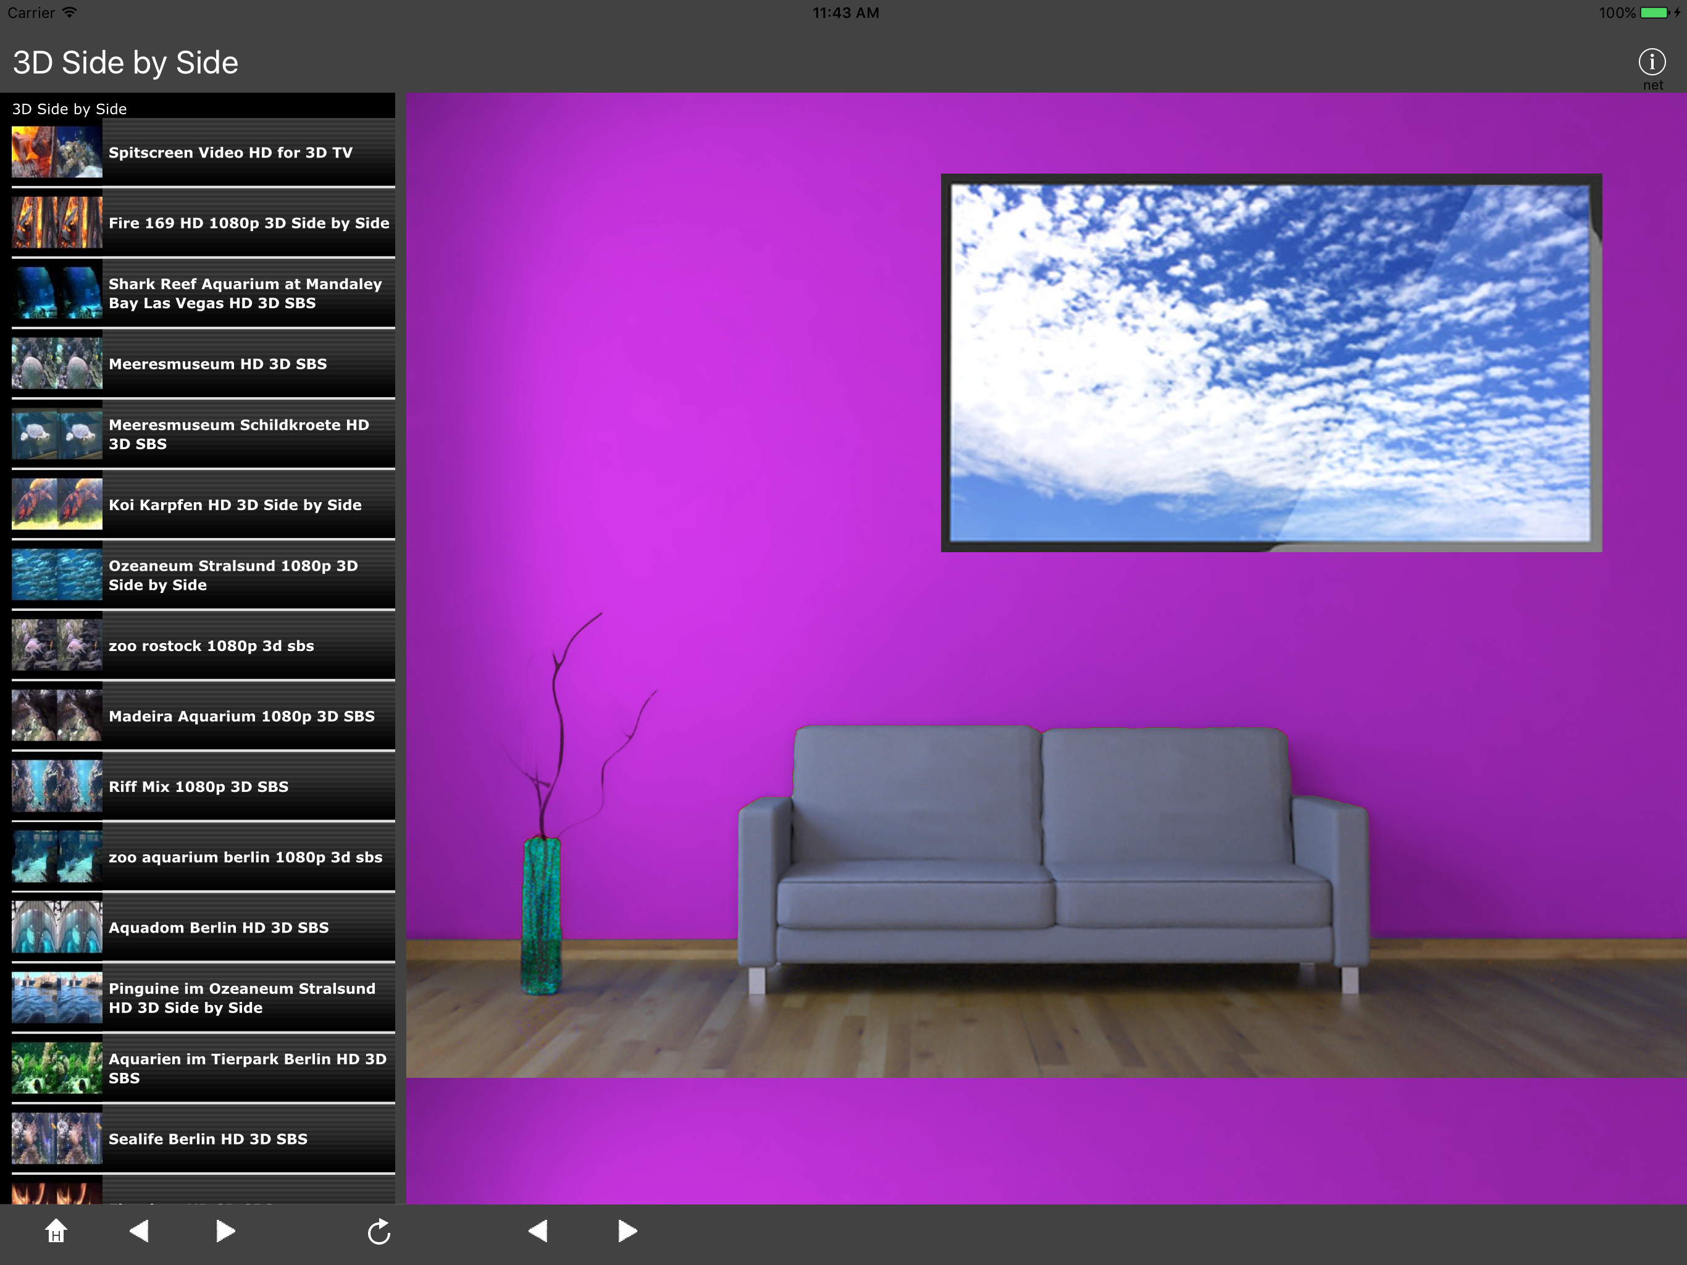Select Aquadom Berlin HD 3D SBS
The image size is (1687, 1265).
(x=219, y=927)
